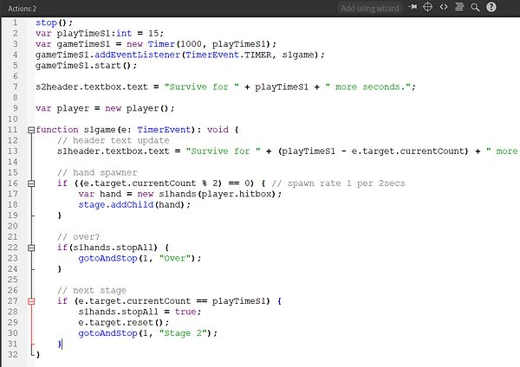
Task: Click on the stop(); statement
Action: click(x=54, y=23)
